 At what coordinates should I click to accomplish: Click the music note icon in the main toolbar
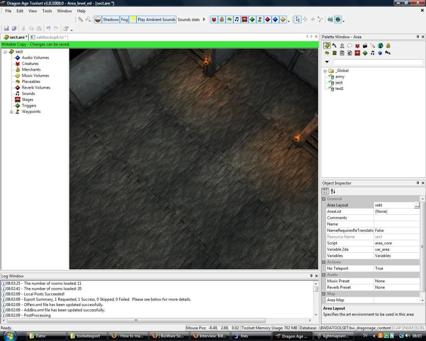[x=237, y=20]
